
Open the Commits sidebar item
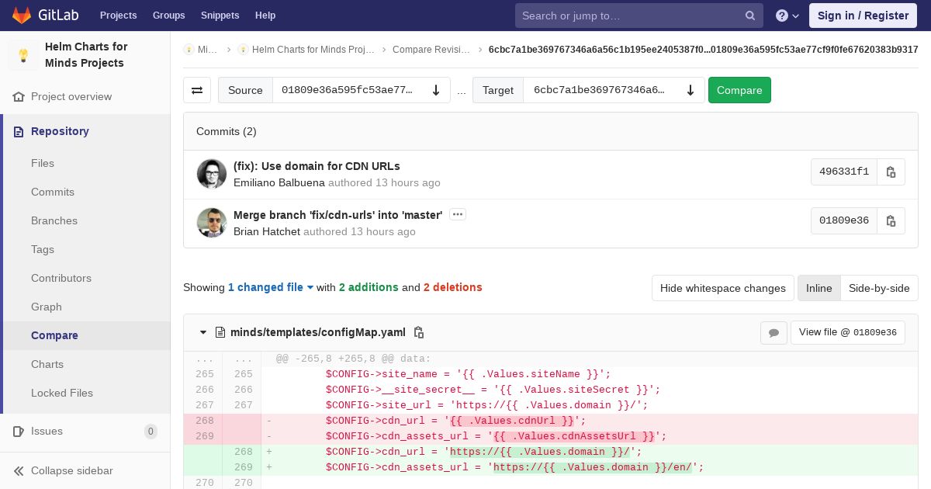53,192
